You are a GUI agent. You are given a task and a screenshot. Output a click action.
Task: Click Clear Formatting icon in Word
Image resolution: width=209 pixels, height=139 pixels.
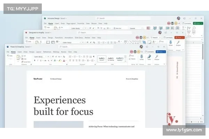tap(64, 57)
